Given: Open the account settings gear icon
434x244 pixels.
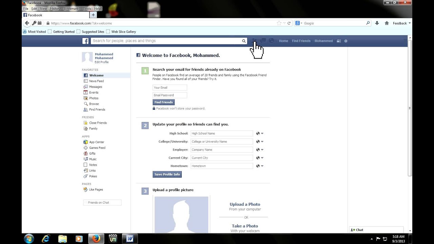Looking at the screenshot, I should [x=346, y=41].
